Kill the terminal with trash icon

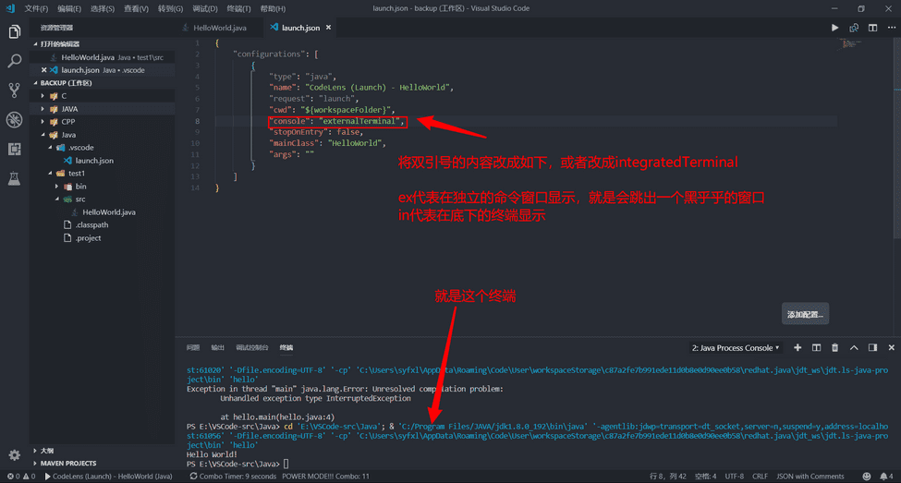pos(835,348)
